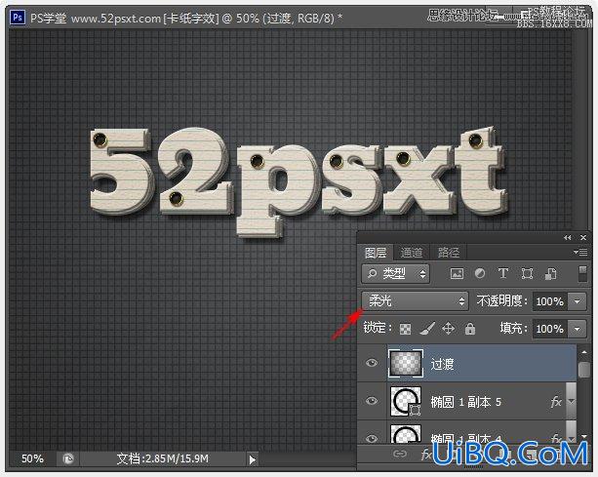
Task: Filter layers by pixel image type
Action: click(x=457, y=273)
